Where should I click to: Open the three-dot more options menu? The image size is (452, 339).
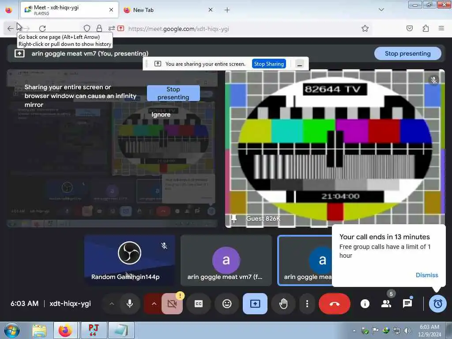[x=307, y=304]
